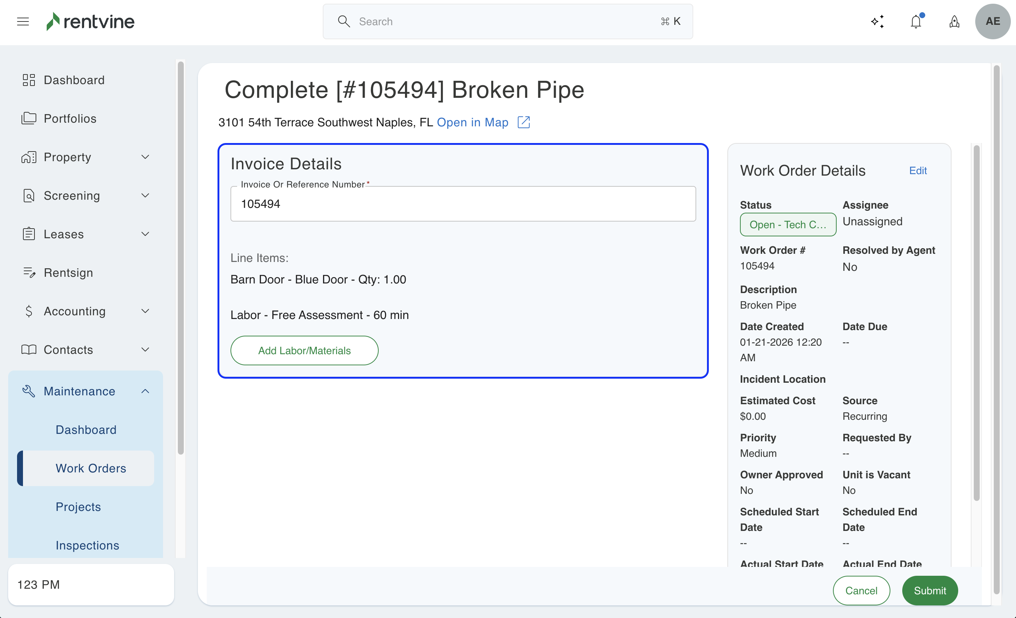Open the AI sparkle assistant icon
Image resolution: width=1016 pixels, height=618 pixels.
877,21
